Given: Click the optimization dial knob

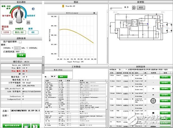Looking at the screenshot, I should tap(19, 14).
